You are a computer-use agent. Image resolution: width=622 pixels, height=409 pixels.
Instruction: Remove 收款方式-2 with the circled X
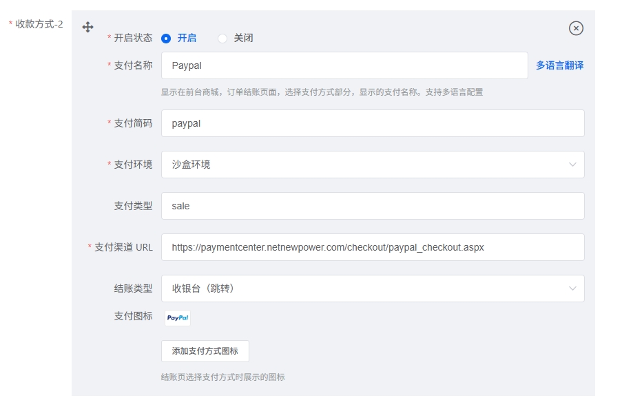[576, 28]
